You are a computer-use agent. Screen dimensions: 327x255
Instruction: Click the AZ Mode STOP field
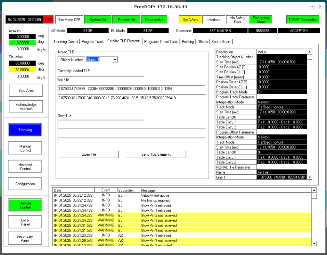pos(88,31)
